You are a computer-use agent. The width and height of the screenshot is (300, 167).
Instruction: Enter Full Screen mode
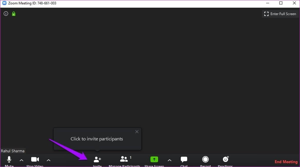pyautogui.click(x=280, y=14)
